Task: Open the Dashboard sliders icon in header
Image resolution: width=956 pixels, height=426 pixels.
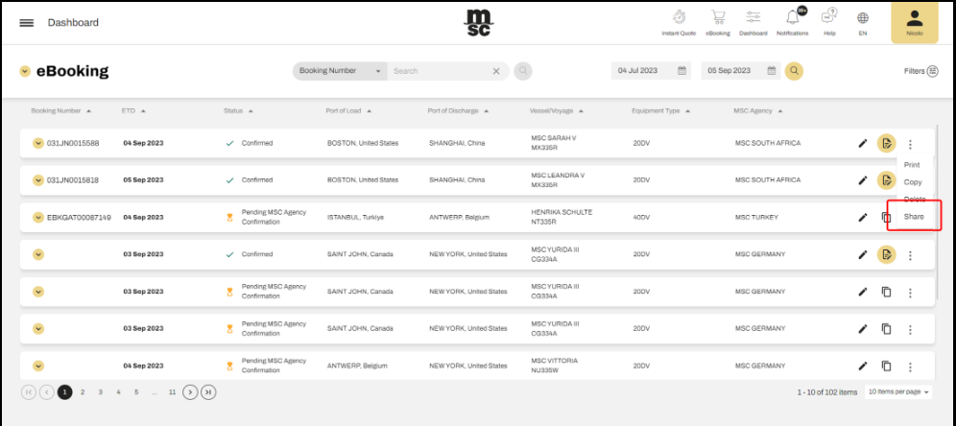Action: [x=753, y=23]
